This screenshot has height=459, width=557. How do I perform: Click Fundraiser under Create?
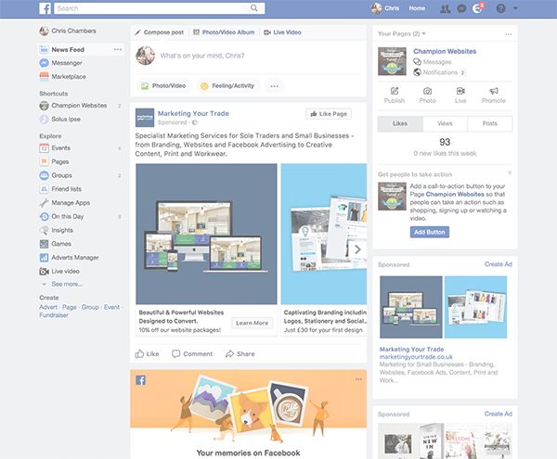[54, 315]
